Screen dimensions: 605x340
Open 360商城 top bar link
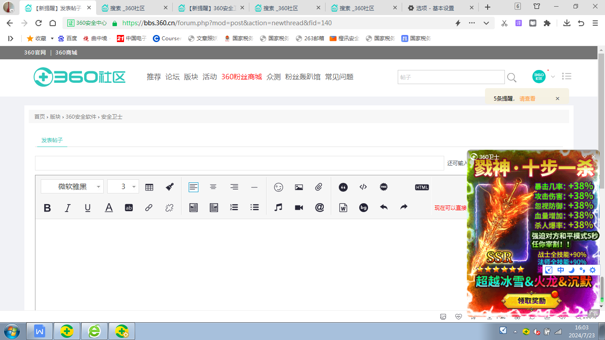pyautogui.click(x=66, y=53)
